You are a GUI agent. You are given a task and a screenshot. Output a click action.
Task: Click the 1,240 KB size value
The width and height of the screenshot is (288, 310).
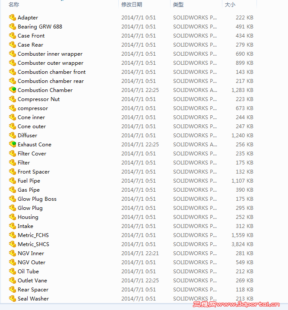pos(242,136)
